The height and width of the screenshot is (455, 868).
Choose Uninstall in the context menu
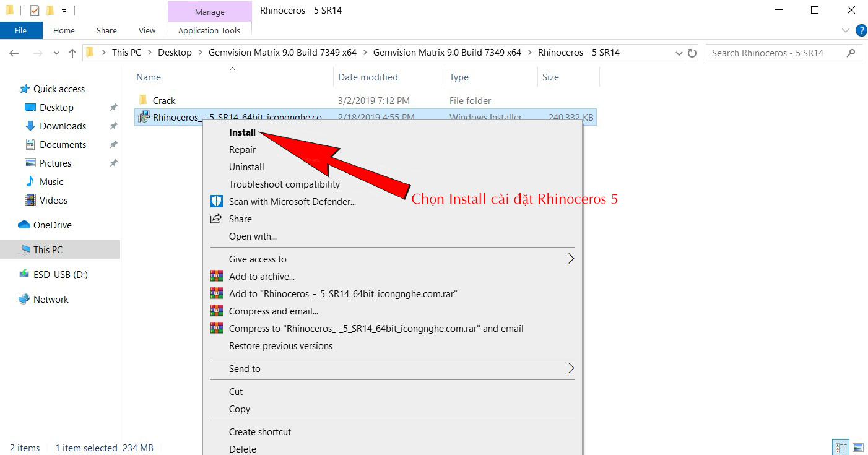(x=246, y=167)
